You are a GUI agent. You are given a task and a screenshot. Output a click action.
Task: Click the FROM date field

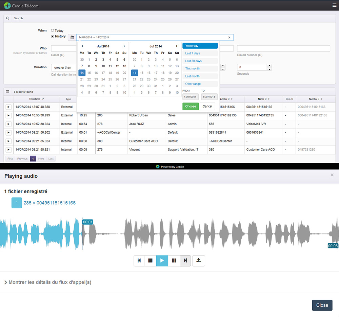click(x=190, y=97)
